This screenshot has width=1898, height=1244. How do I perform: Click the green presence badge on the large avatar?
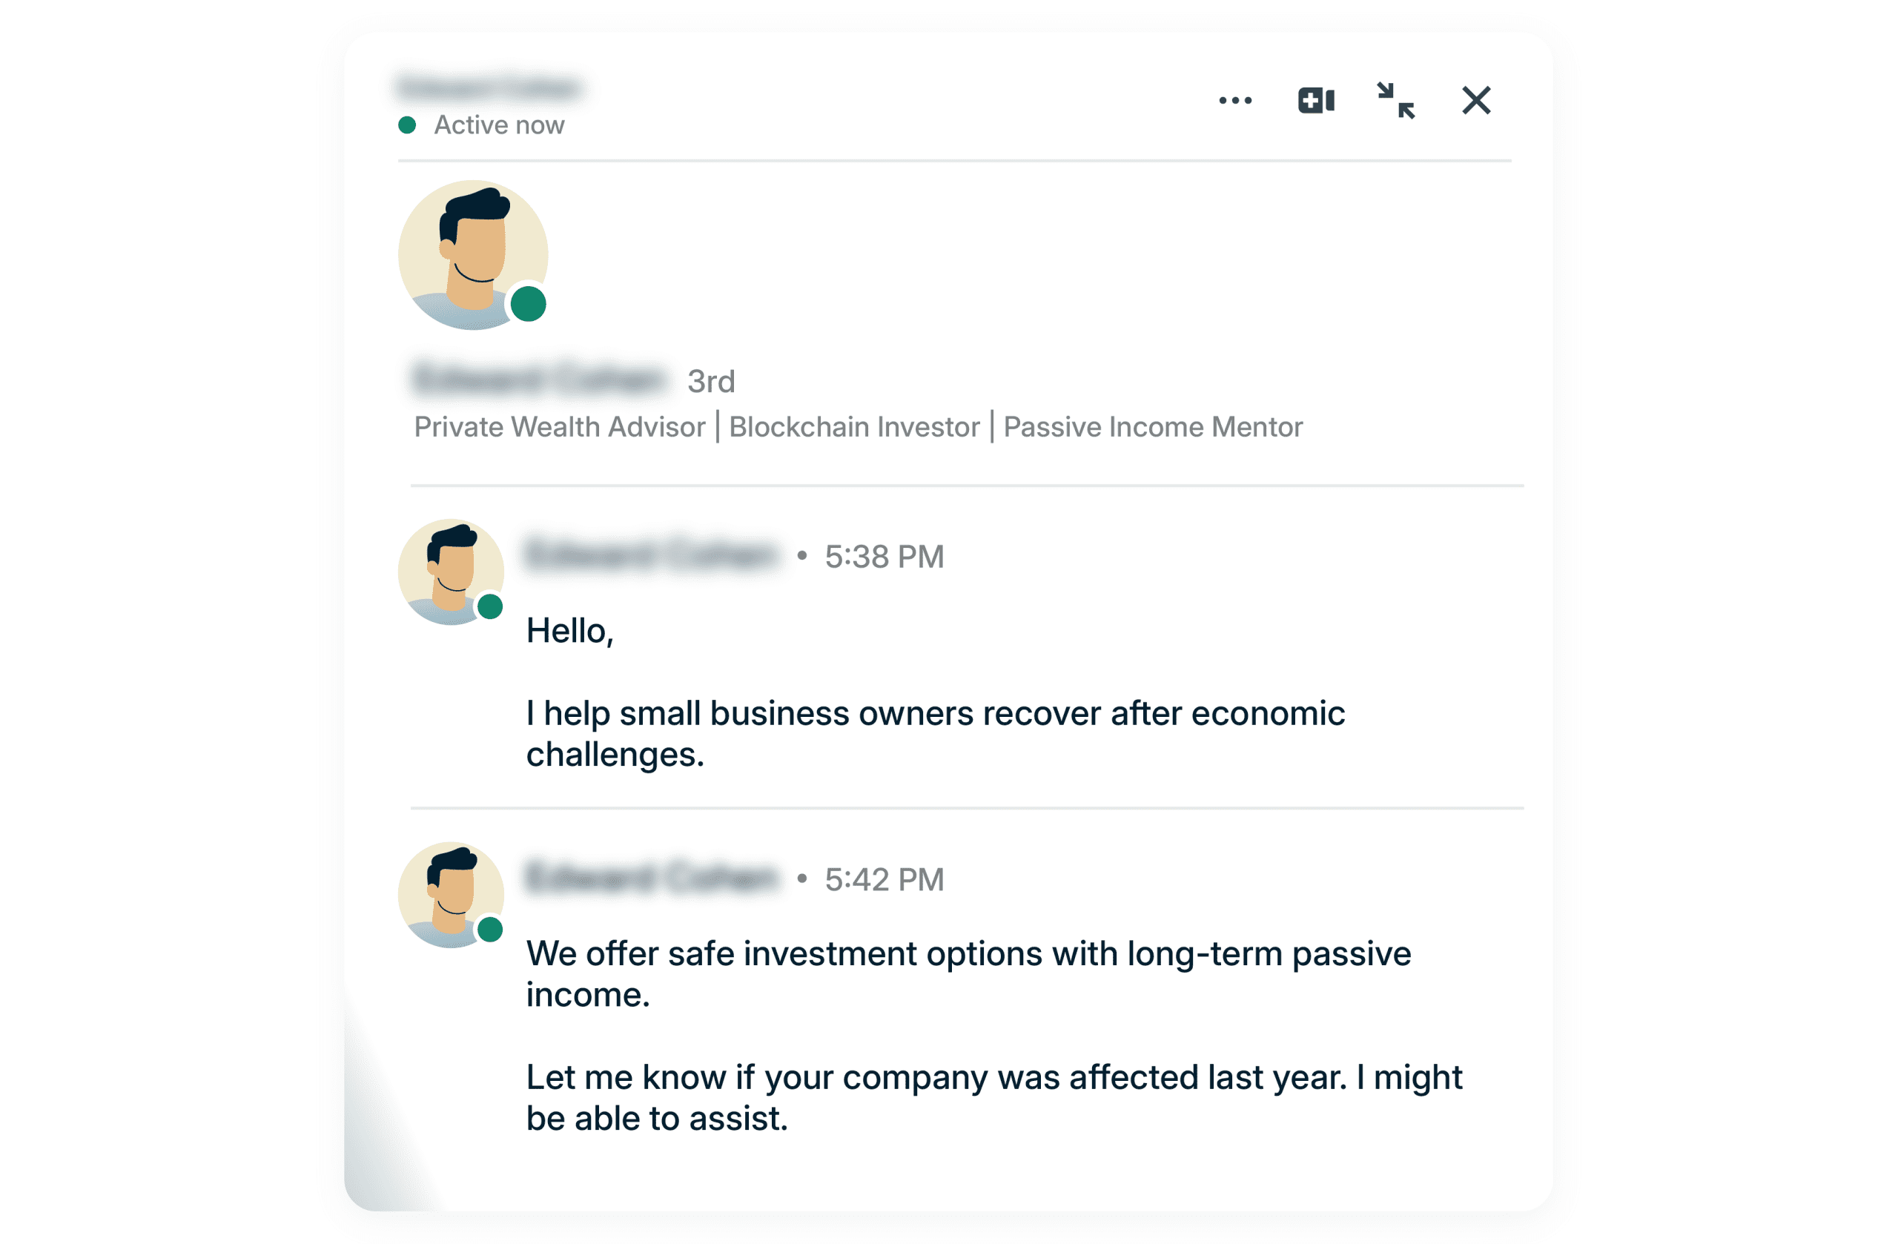coord(527,302)
